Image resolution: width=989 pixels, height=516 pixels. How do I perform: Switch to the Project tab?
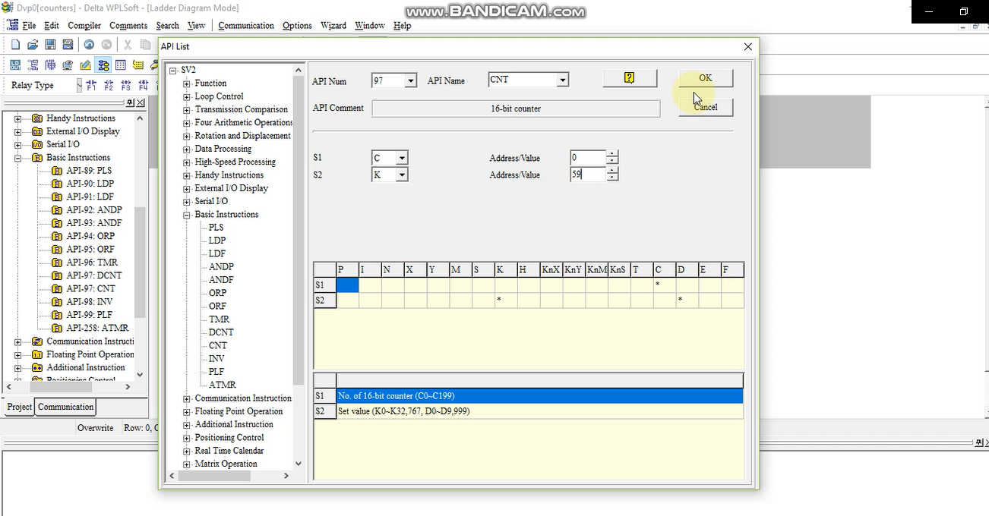20,407
